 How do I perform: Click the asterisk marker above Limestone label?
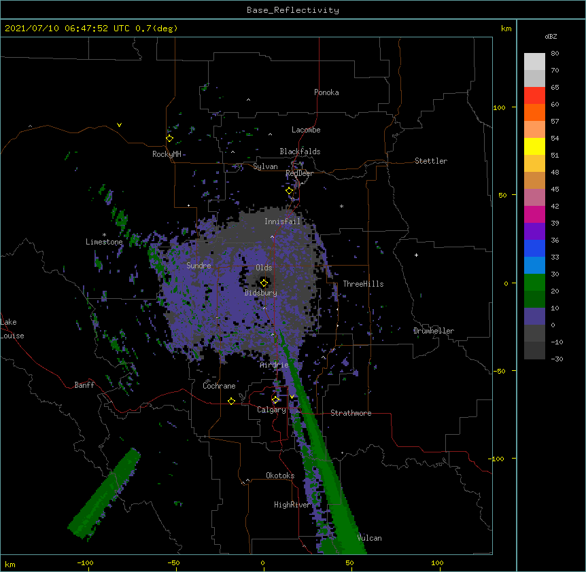tap(104, 235)
